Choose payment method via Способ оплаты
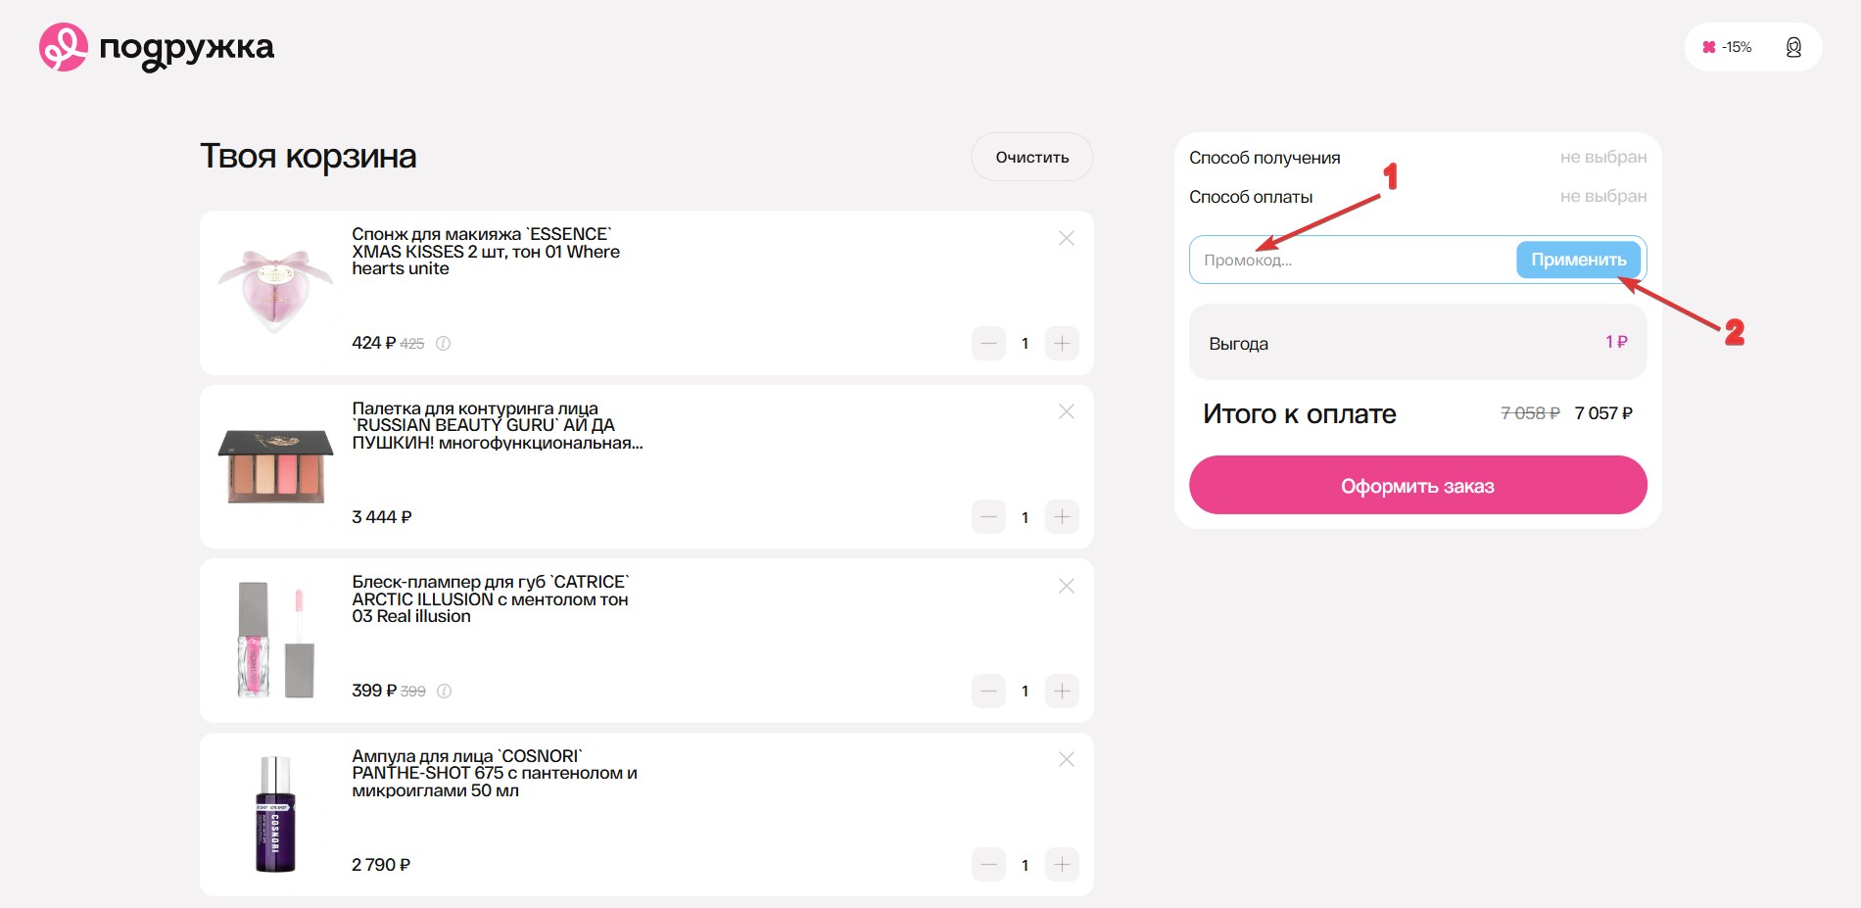The height and width of the screenshot is (908, 1861). 1417,197
